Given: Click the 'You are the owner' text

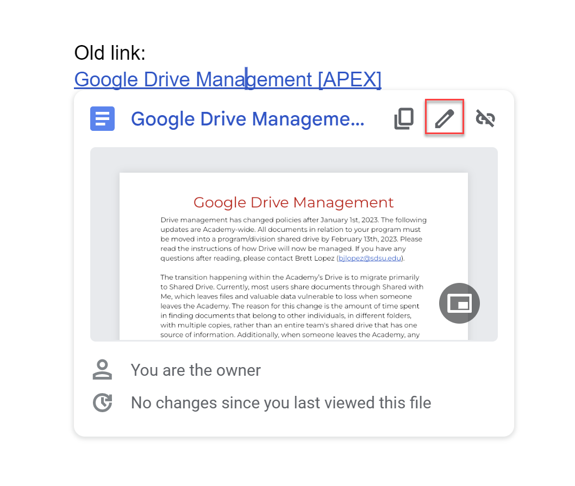Looking at the screenshot, I should (196, 370).
